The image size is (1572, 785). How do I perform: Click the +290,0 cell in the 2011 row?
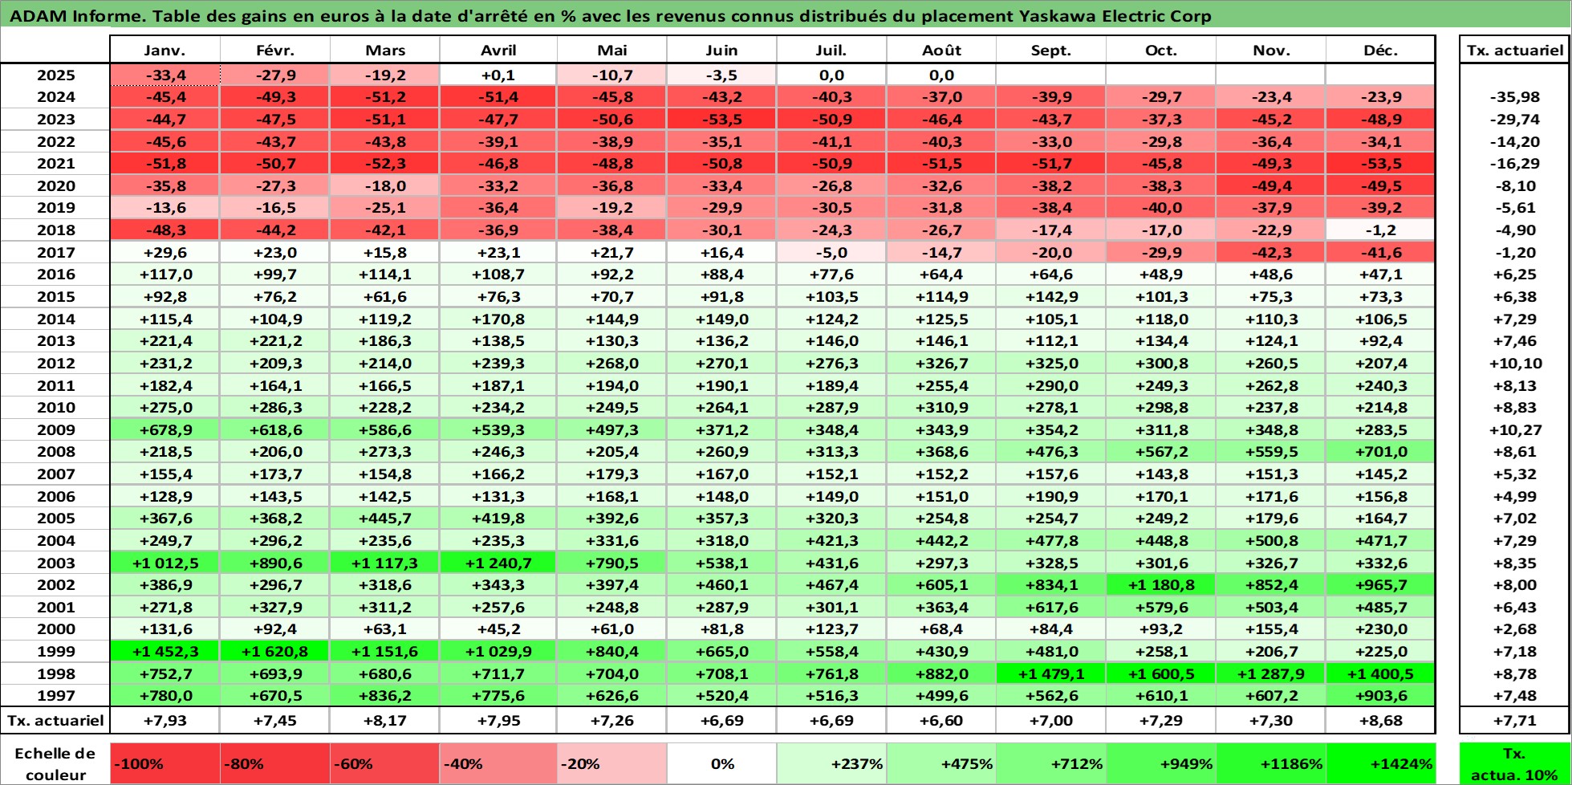coord(1051,385)
